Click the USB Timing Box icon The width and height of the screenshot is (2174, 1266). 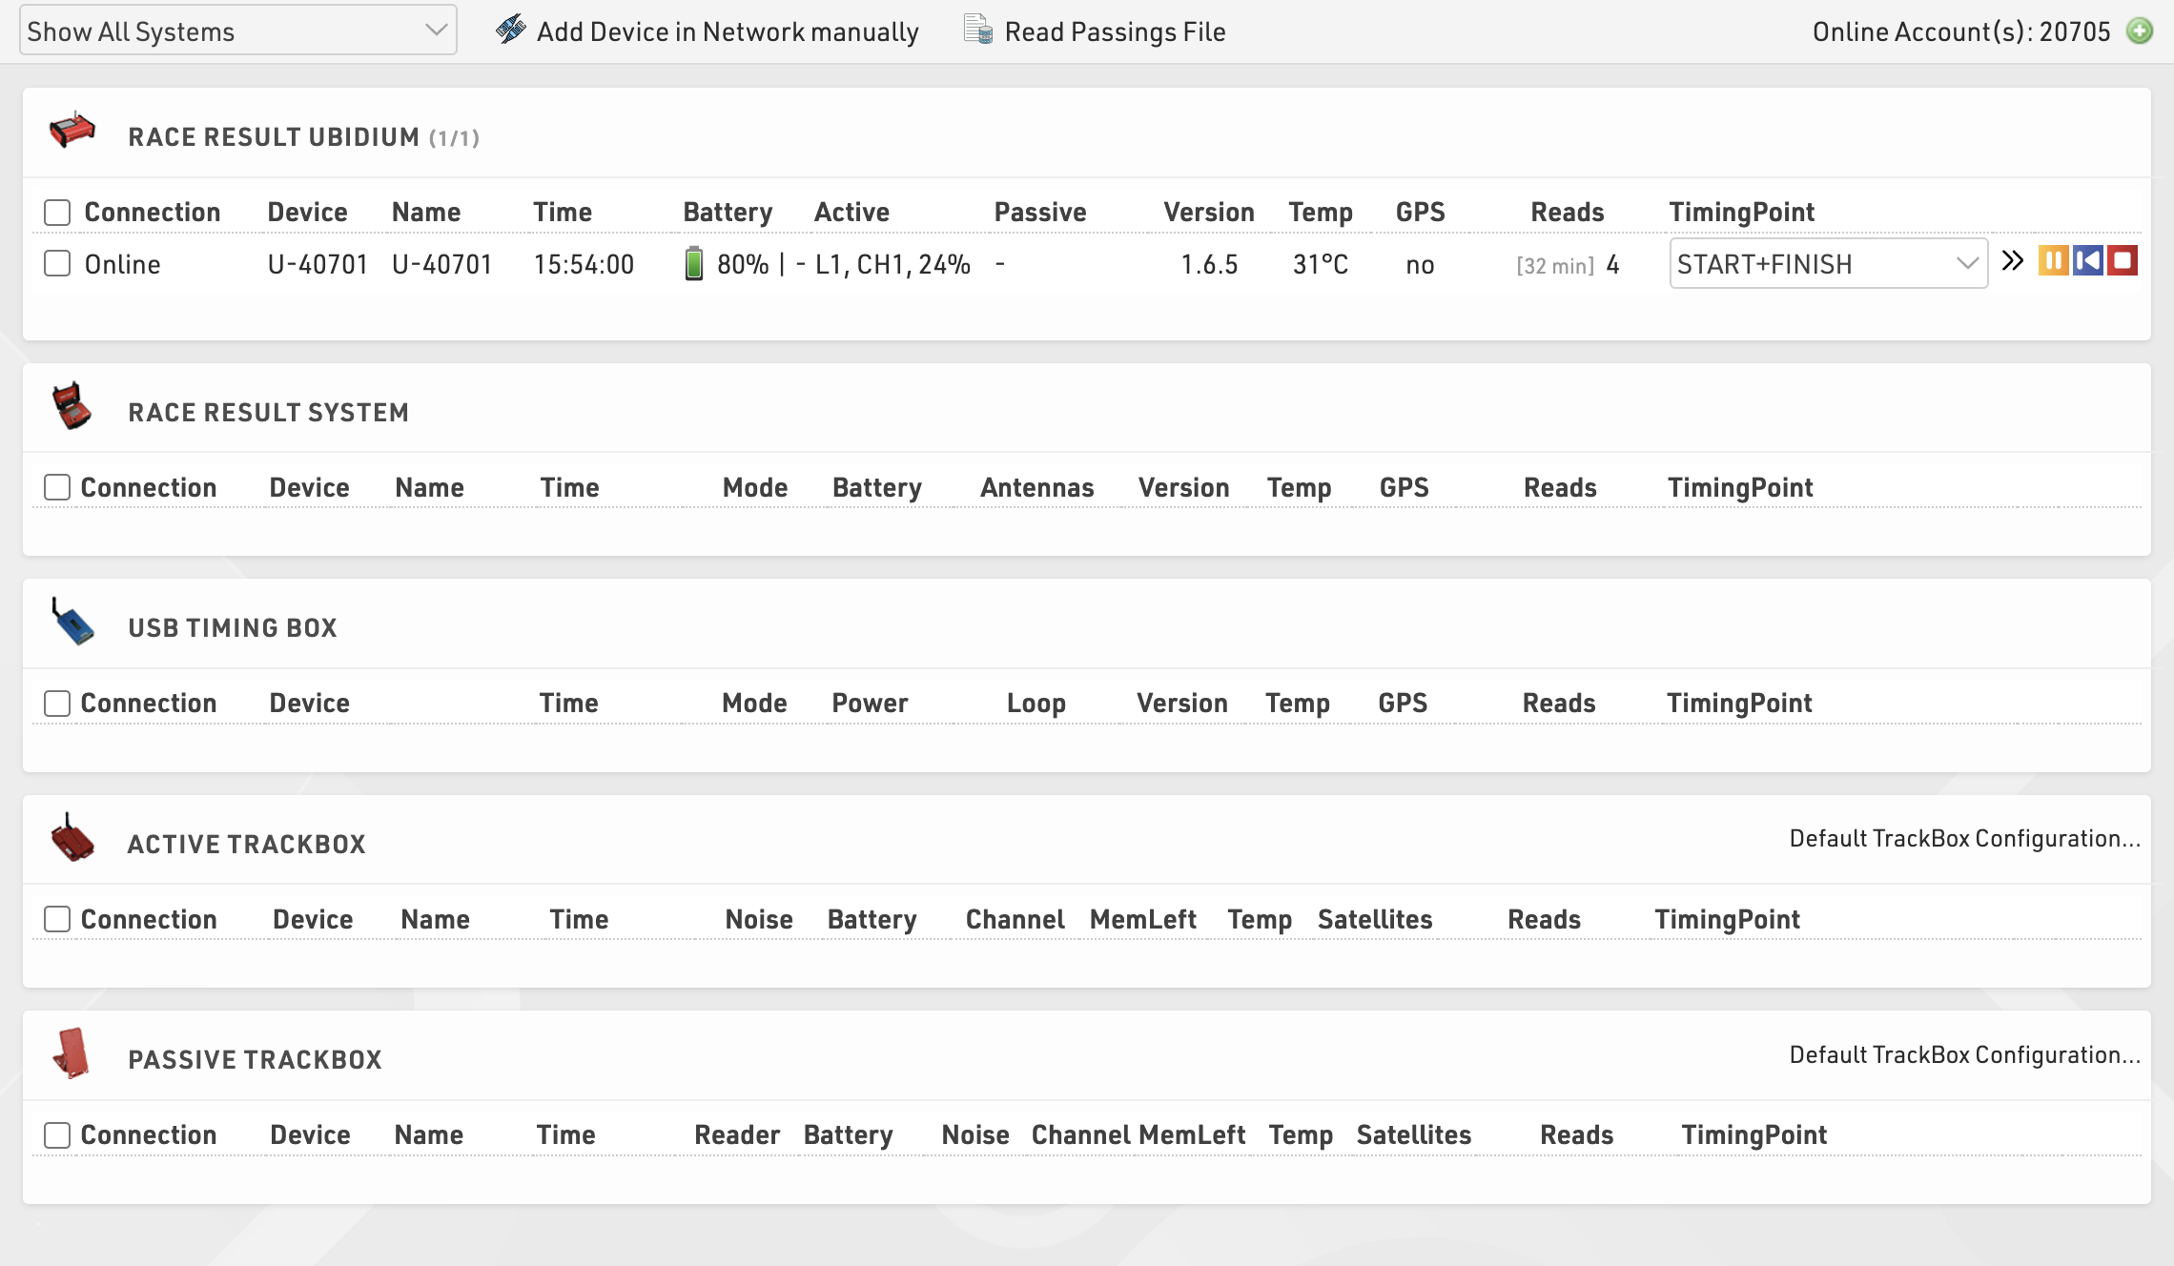[x=72, y=623]
